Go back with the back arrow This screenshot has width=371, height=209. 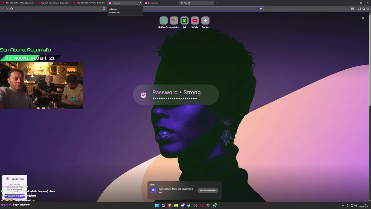3,9
